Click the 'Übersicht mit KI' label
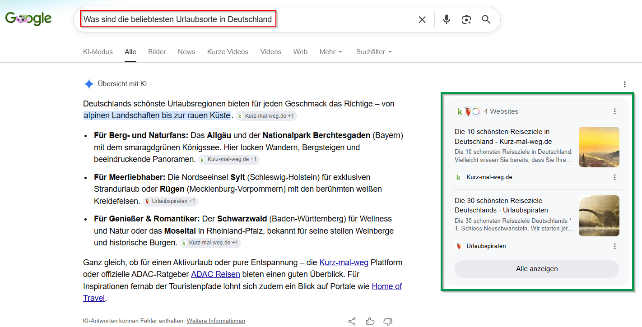Screen dimensions: 642x327 tap(122, 84)
